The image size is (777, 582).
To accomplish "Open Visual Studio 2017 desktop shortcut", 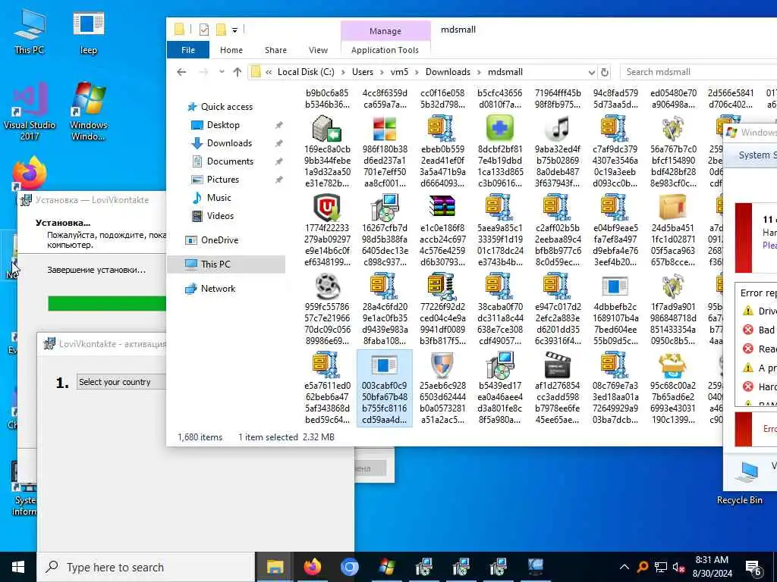I will pos(30,112).
